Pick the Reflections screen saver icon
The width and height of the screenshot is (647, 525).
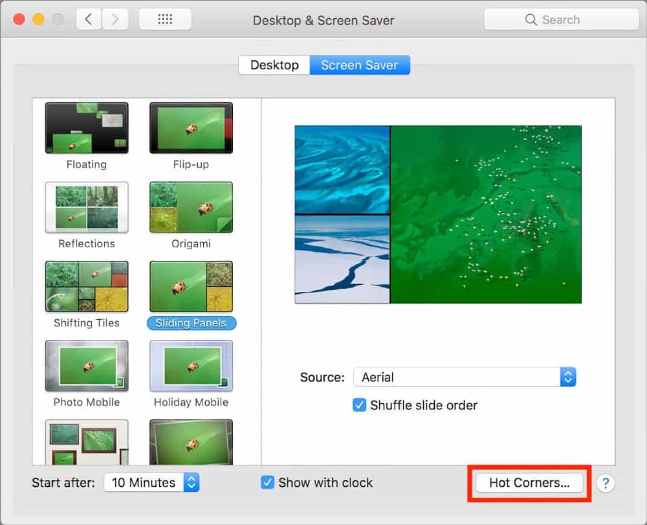pyautogui.click(x=87, y=207)
